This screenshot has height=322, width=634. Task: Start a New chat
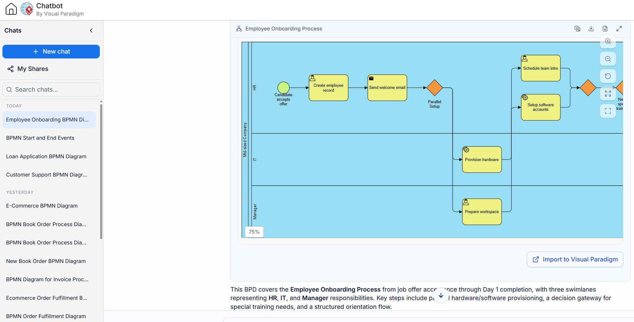(51, 51)
